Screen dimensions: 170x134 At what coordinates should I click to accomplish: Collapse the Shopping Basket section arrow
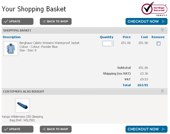[x=162, y=30]
